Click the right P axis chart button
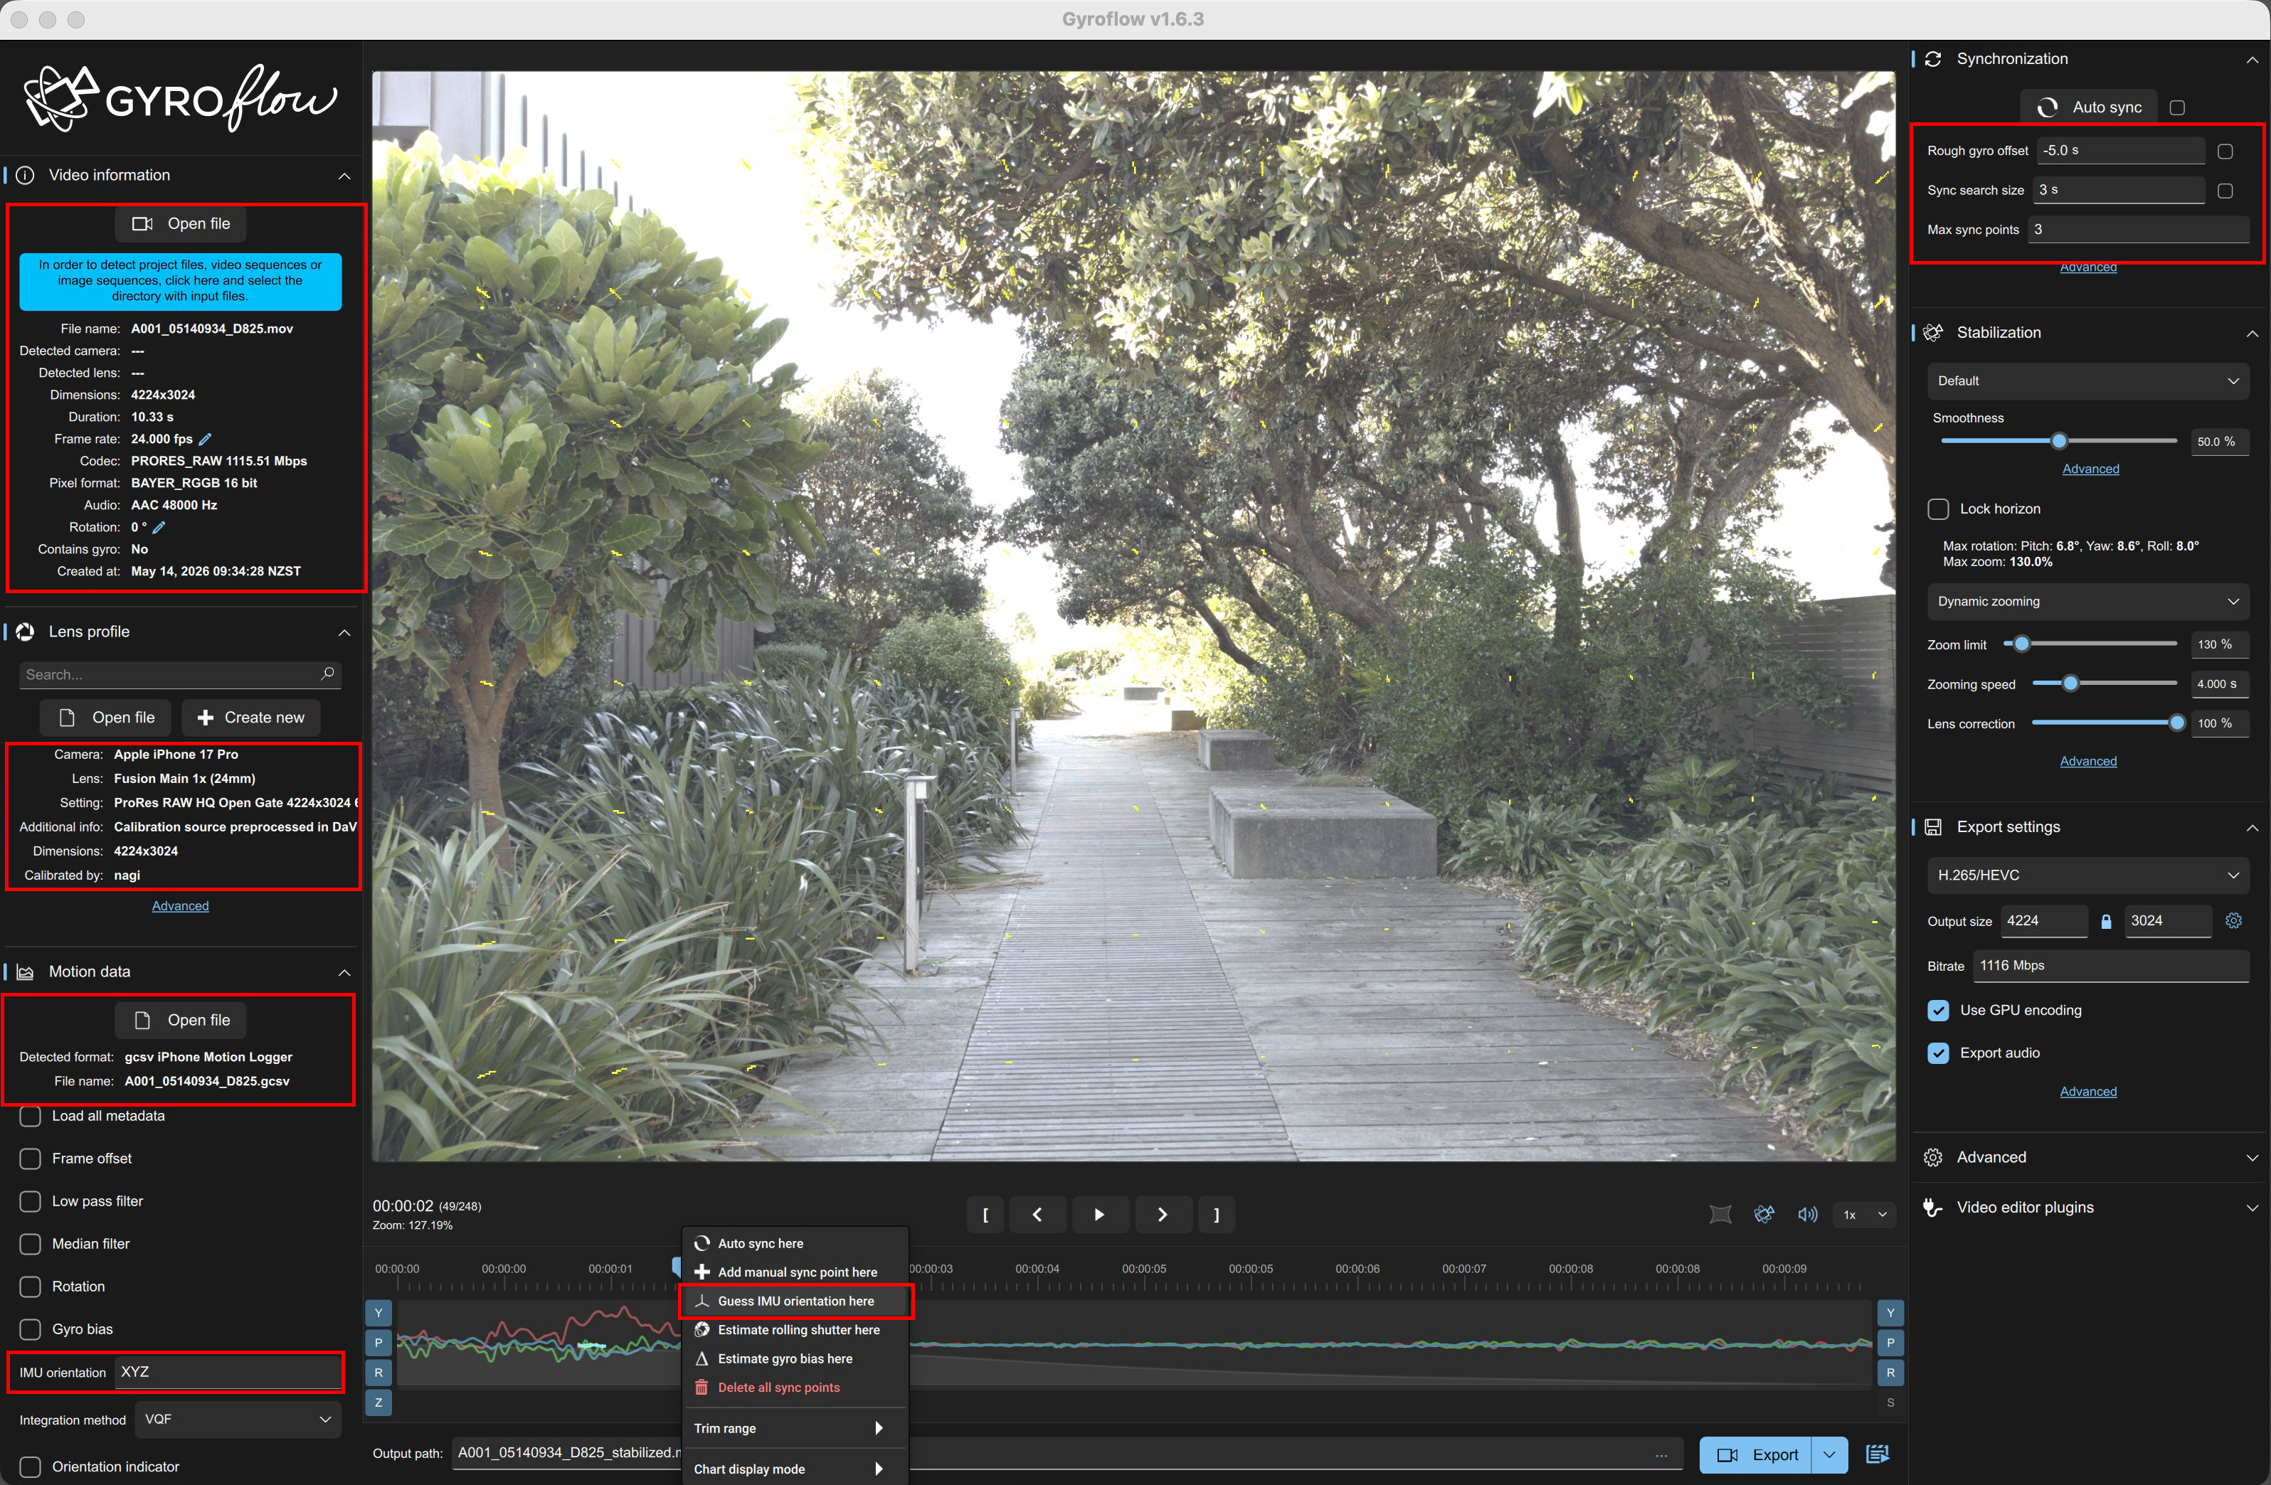This screenshot has height=1485, width=2271. click(x=1890, y=1343)
